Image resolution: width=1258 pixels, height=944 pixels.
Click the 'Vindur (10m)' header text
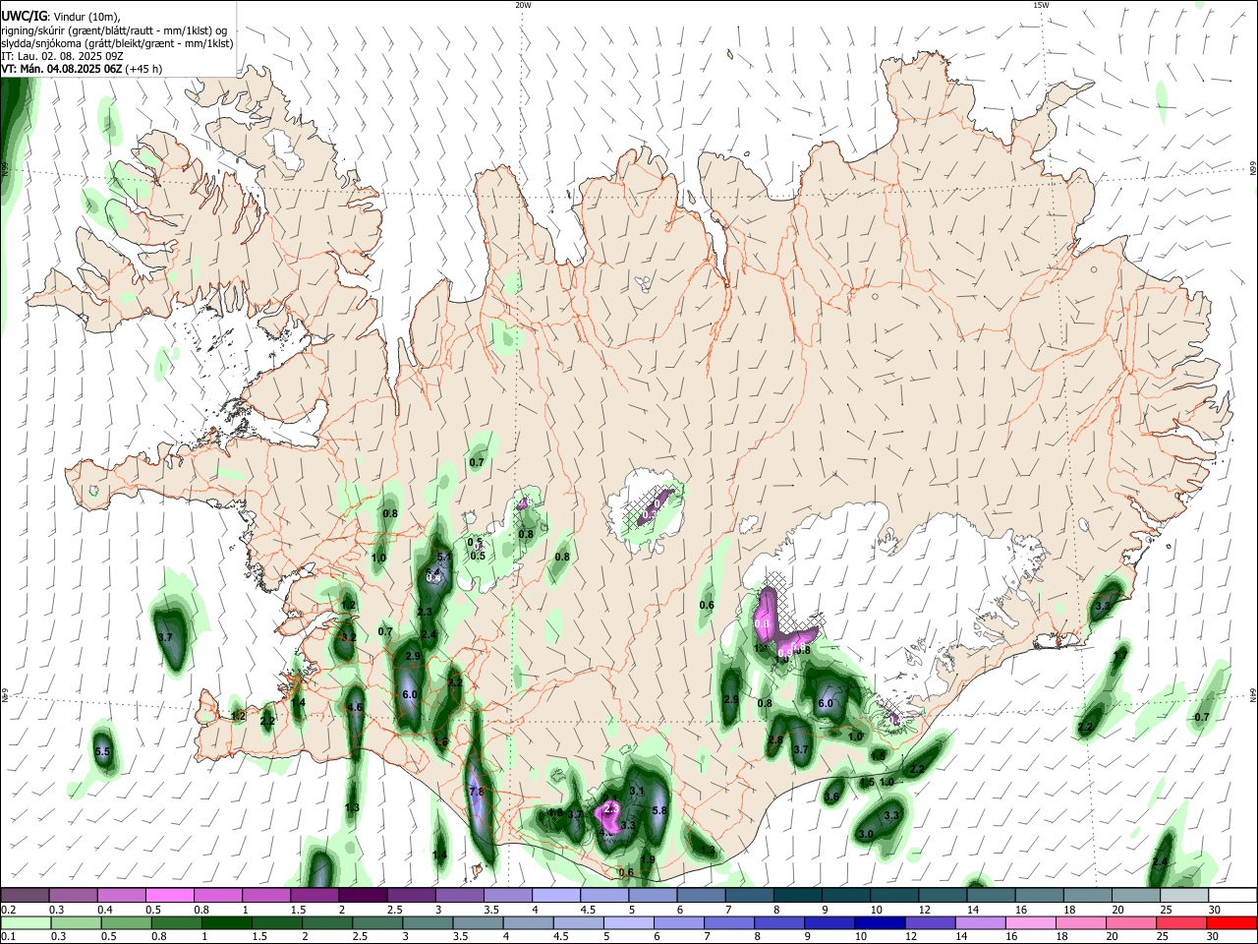[x=87, y=17]
